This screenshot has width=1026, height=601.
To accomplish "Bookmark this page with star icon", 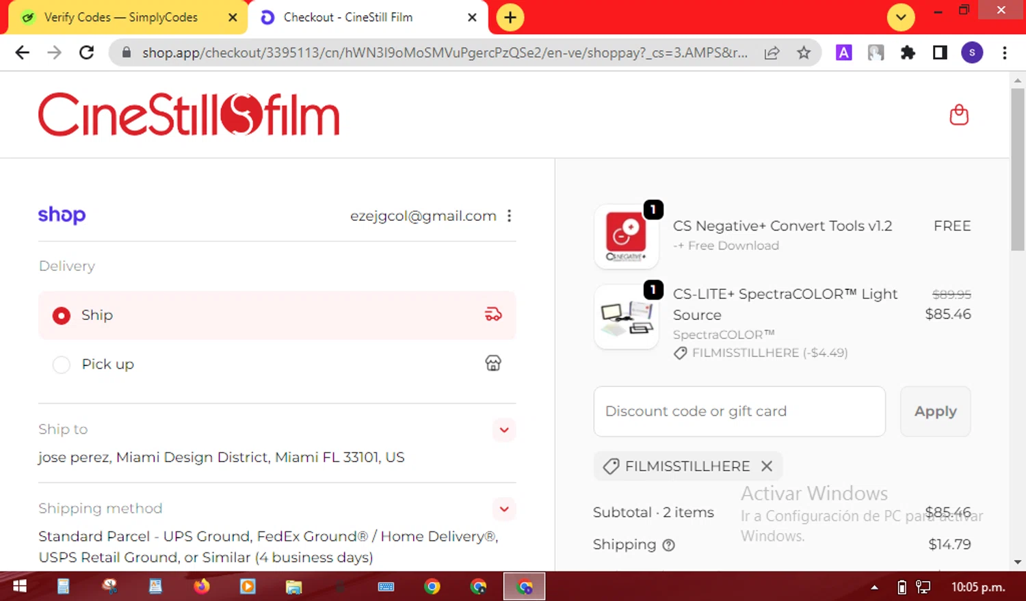I will (804, 53).
